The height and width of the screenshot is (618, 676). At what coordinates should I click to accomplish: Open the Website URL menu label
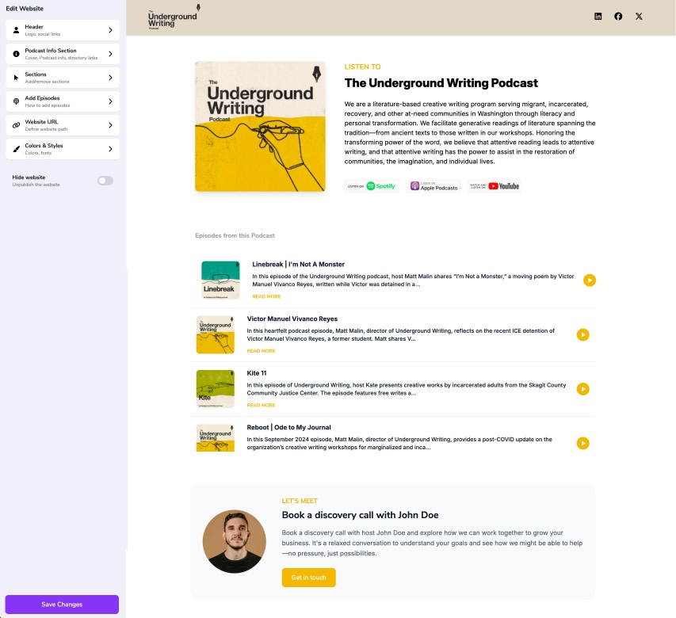(41, 121)
